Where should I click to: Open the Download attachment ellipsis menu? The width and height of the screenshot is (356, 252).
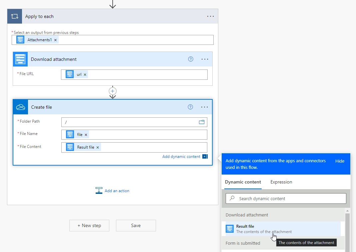(x=205, y=59)
